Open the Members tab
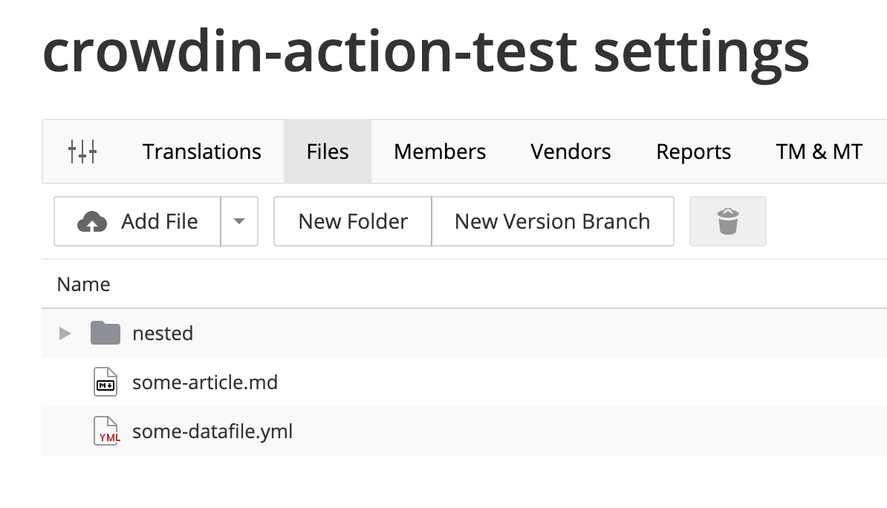Viewport: 887px width, 508px height. pyautogui.click(x=440, y=152)
